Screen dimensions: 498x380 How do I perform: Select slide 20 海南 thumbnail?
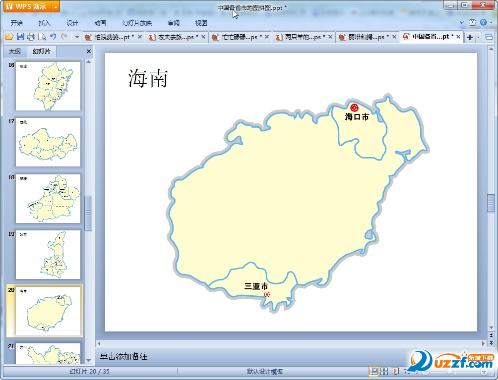click(x=48, y=311)
